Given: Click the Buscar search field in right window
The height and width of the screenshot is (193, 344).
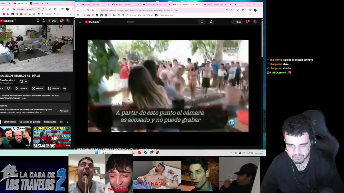Looking at the screenshot, I should (x=161, y=22).
